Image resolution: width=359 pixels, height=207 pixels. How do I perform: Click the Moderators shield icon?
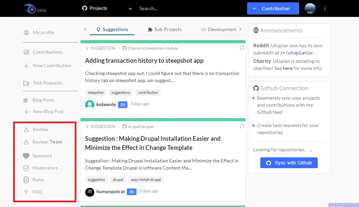click(x=26, y=168)
